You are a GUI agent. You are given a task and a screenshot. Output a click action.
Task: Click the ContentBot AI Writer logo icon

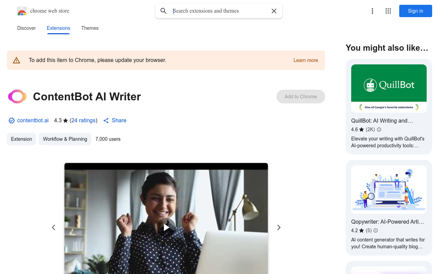[x=17, y=97]
